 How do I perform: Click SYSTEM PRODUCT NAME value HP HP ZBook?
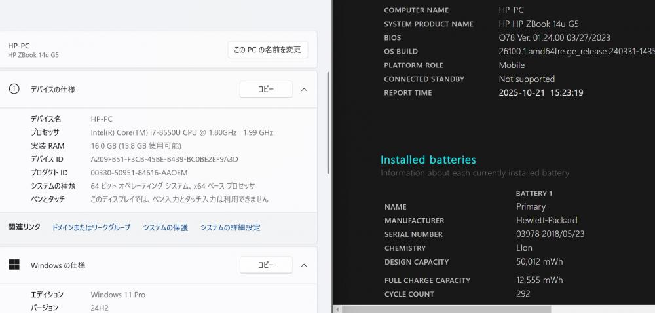point(539,24)
